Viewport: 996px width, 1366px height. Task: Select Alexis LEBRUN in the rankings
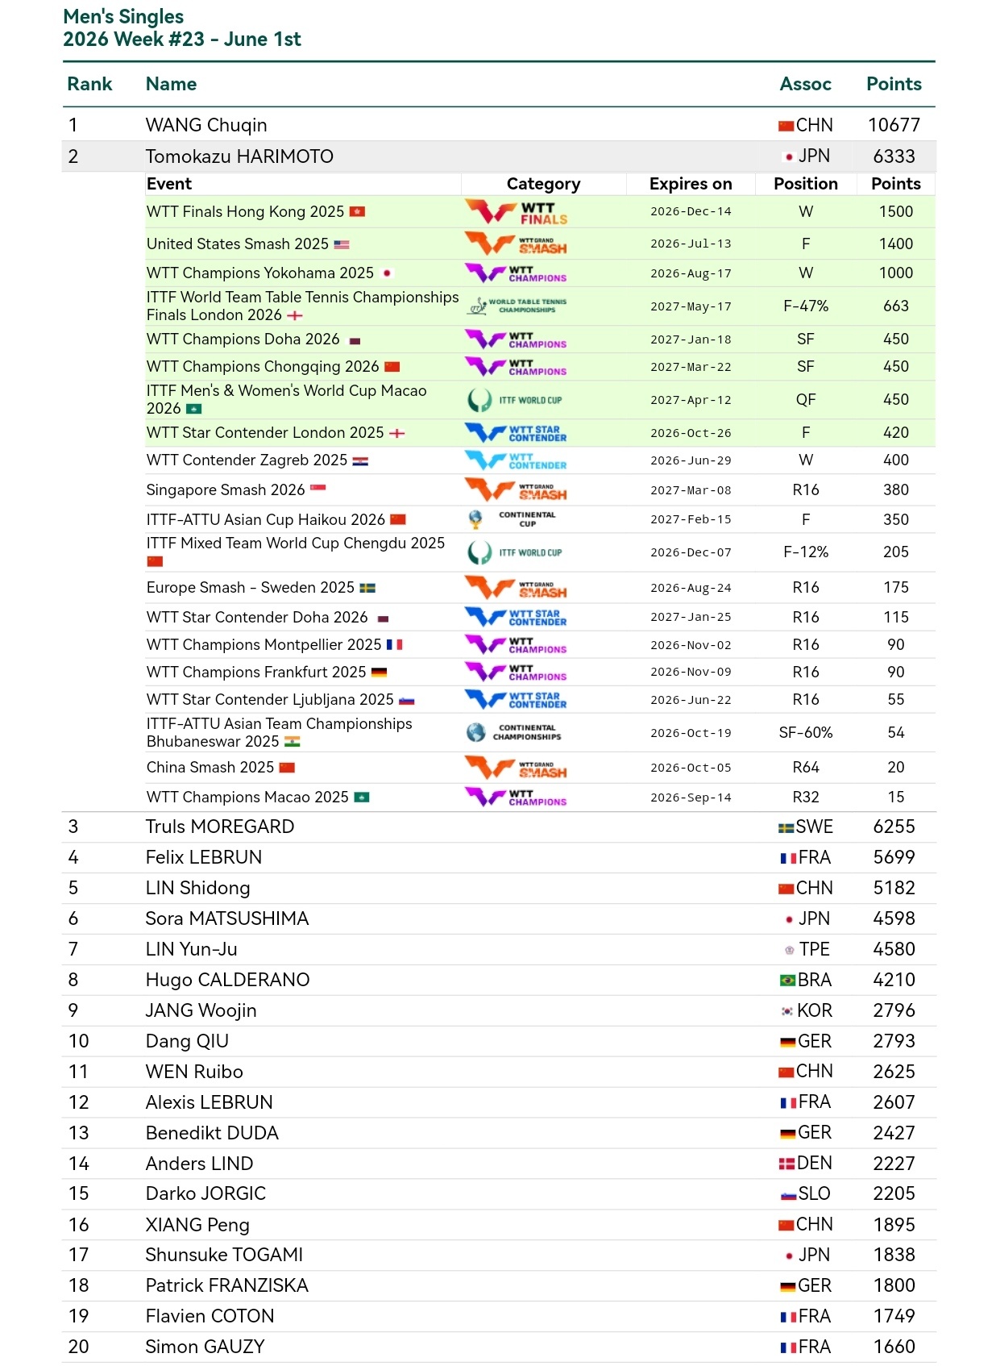click(x=499, y=1103)
